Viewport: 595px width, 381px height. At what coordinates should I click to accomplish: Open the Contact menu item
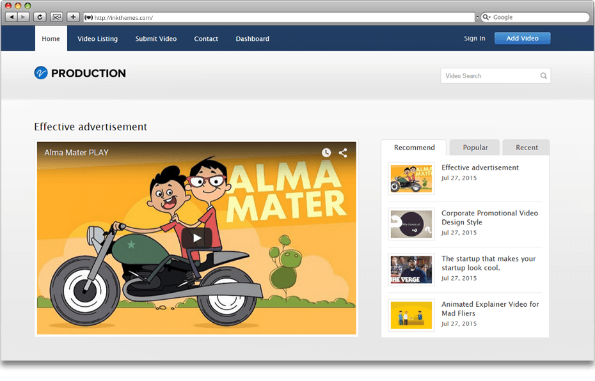pos(206,38)
